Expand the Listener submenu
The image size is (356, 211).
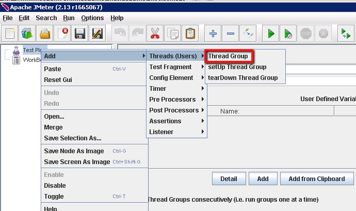click(x=176, y=132)
